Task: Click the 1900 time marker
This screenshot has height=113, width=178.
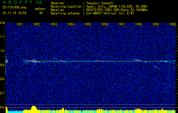Action: click(172, 24)
